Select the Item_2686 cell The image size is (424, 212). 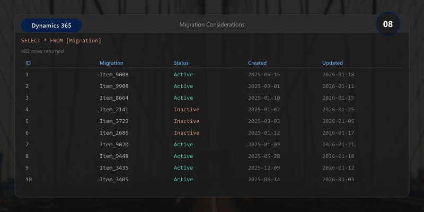point(114,133)
